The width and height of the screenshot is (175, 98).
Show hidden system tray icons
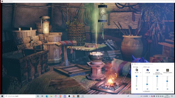click(x=150, y=96)
